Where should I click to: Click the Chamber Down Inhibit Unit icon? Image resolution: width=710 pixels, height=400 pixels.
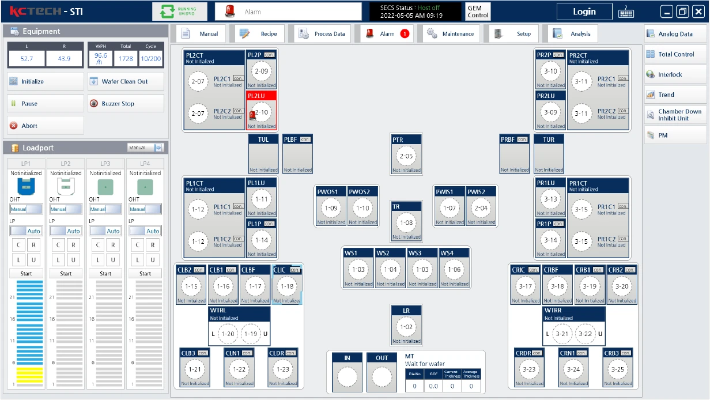(650, 115)
